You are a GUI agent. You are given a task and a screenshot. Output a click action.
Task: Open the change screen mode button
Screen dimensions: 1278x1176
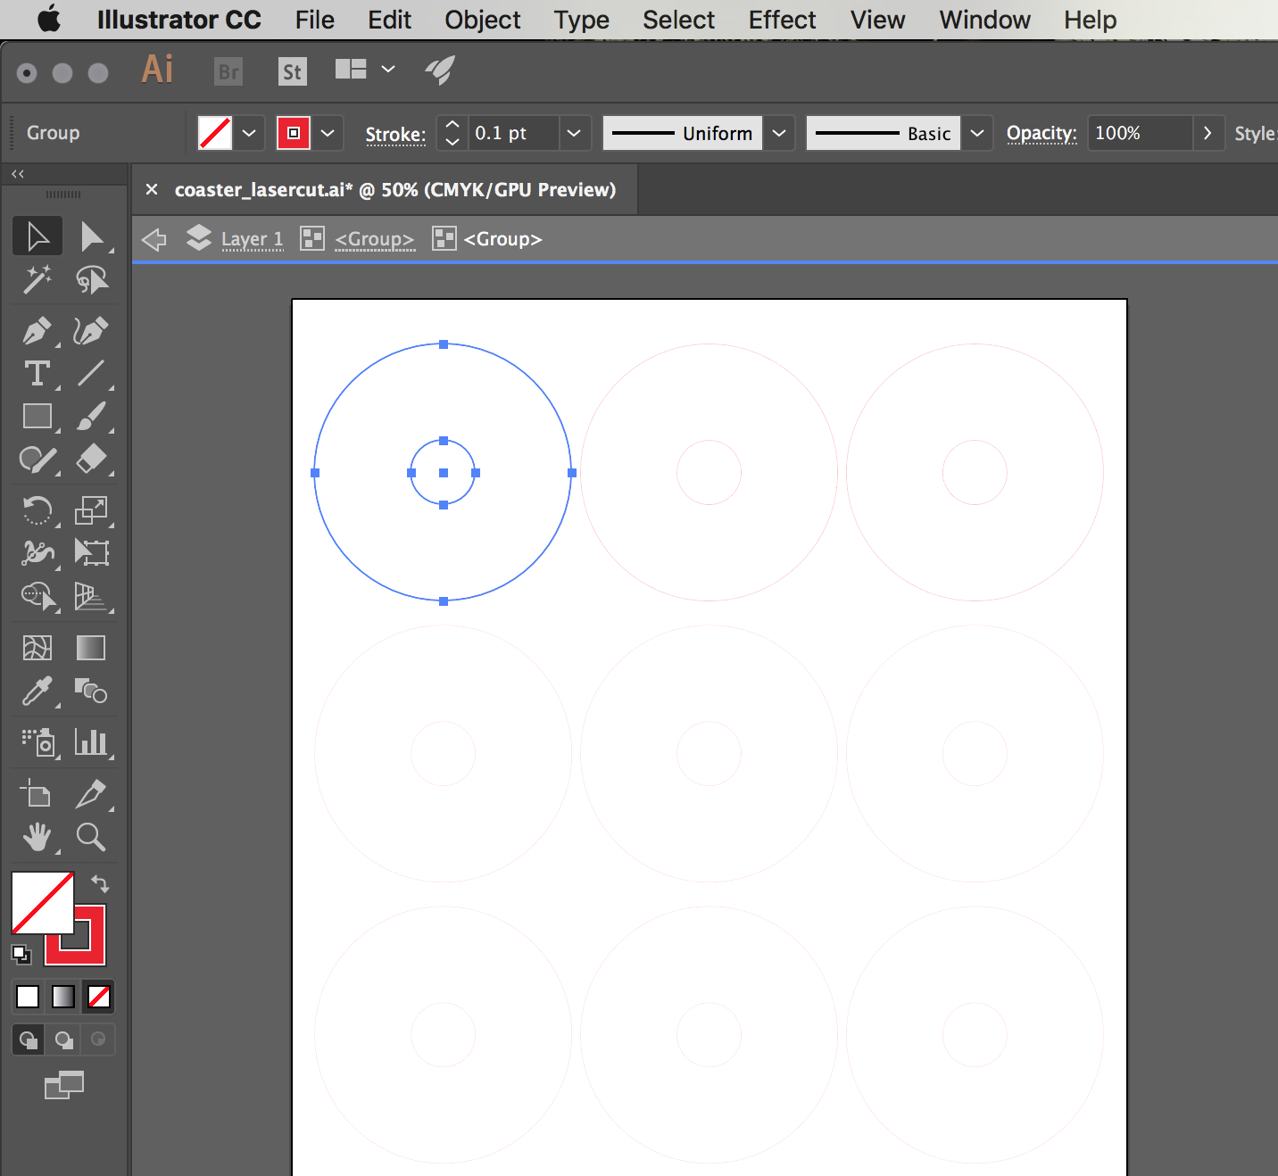tap(64, 1085)
